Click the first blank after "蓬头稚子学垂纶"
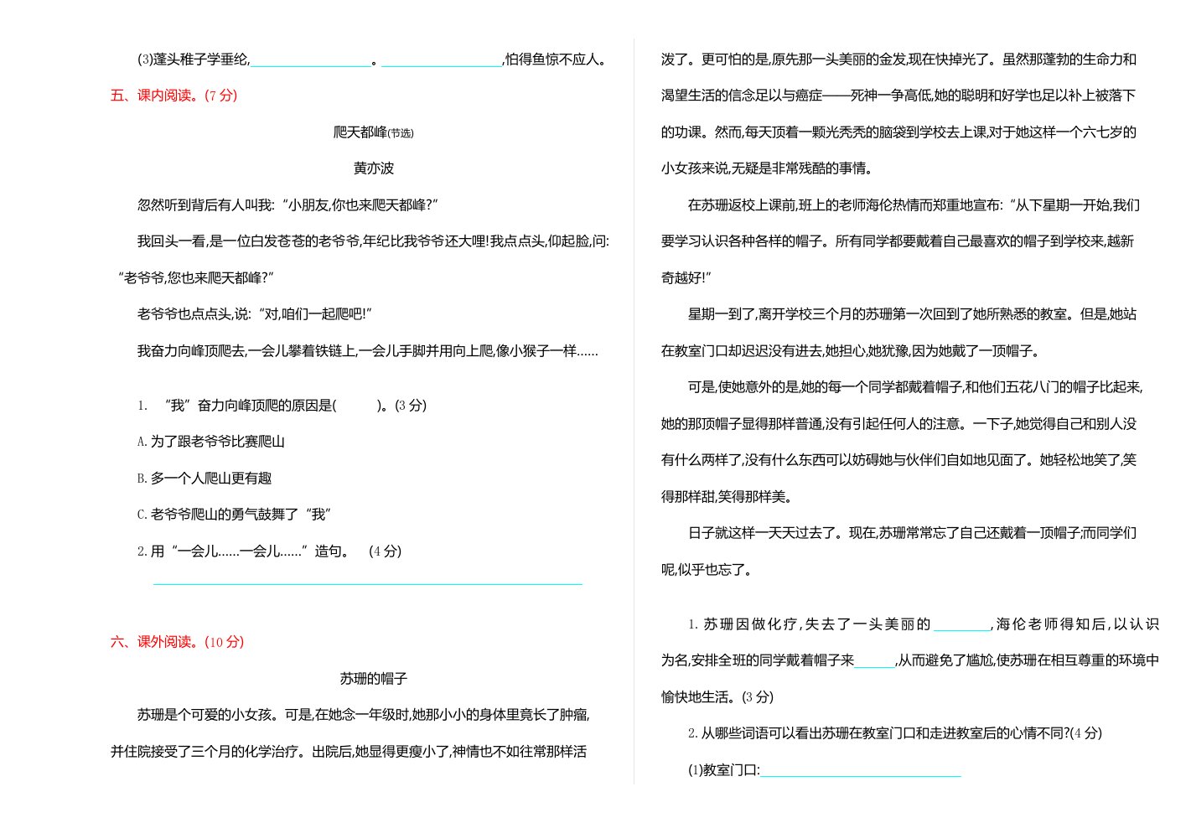The image size is (1191, 823). [310, 61]
